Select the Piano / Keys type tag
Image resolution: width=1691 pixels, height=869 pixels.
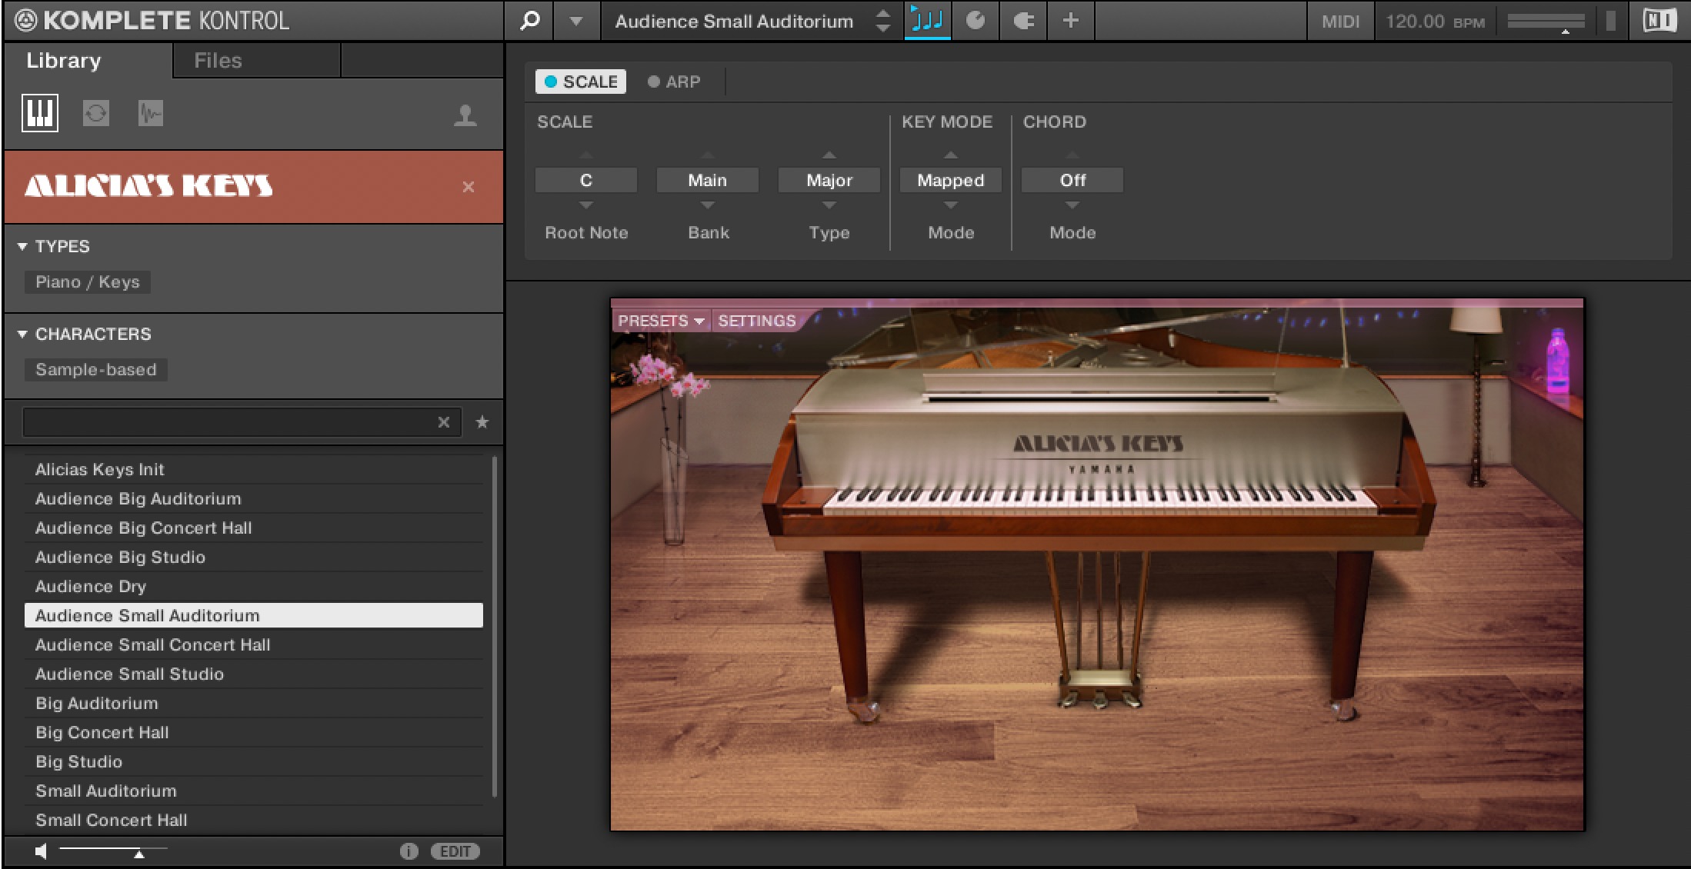click(x=87, y=282)
